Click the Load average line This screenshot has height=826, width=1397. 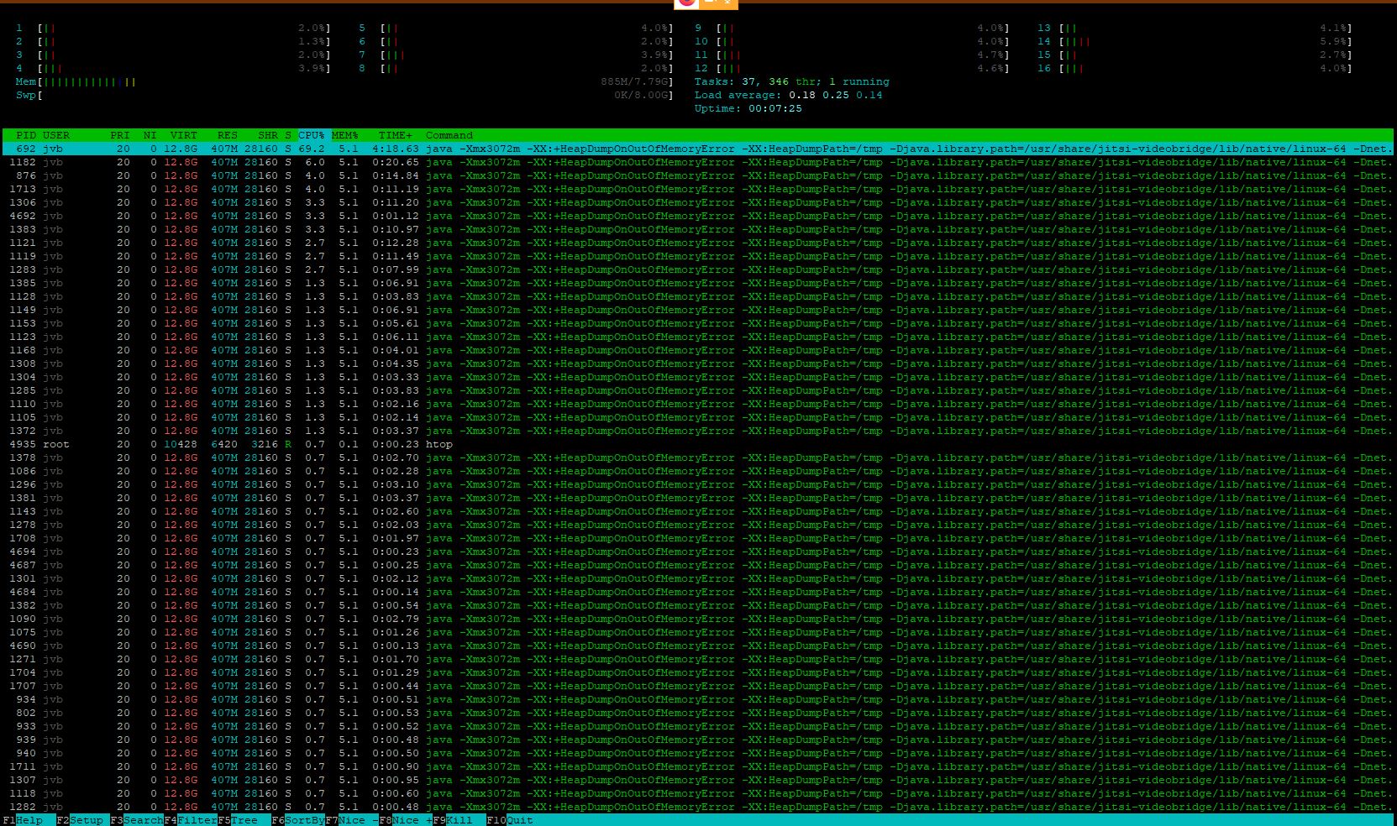[788, 95]
